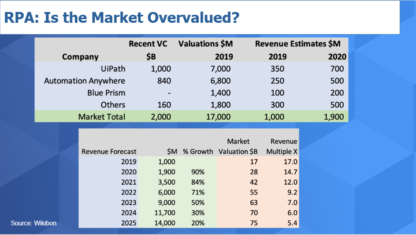The height and width of the screenshot is (235, 416).
Task: Select the 2022 forecast revenue "6,000"
Action: (x=167, y=192)
